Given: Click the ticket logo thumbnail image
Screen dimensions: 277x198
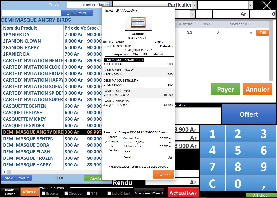Looking at the screenshot, I should point(138,23).
